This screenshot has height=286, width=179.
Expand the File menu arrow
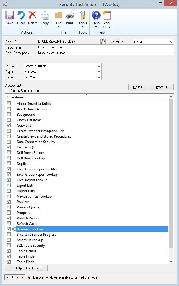[58, 27]
